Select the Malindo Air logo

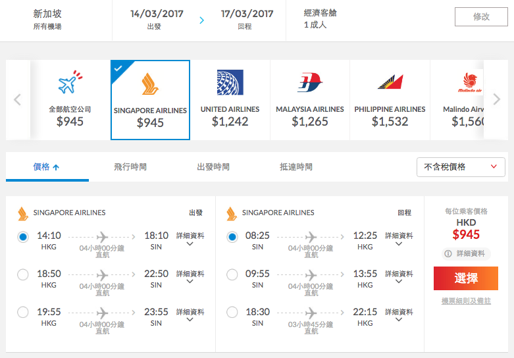pyautogui.click(x=470, y=83)
